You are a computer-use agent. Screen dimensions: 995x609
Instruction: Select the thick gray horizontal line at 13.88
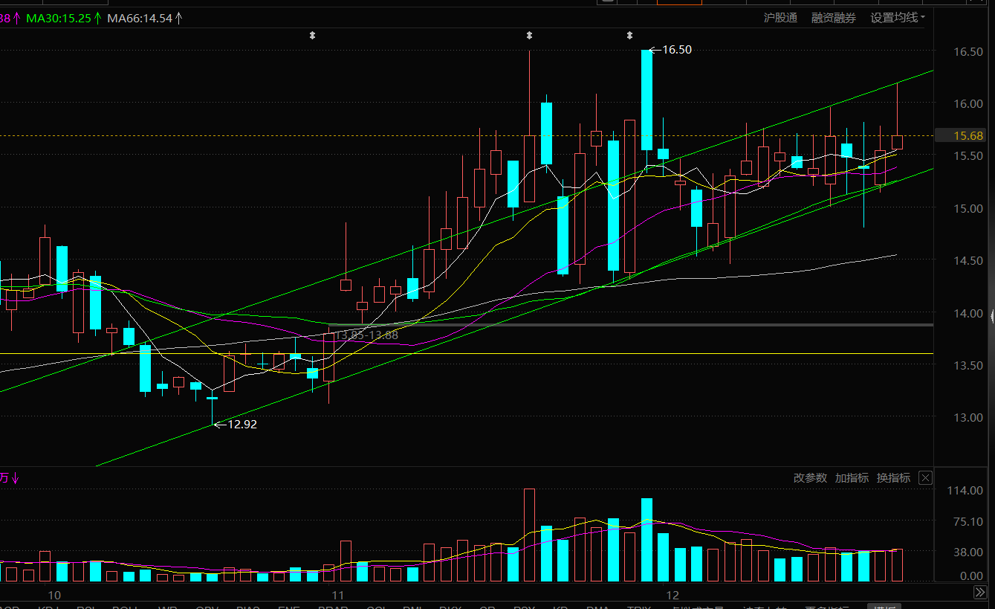coord(632,325)
